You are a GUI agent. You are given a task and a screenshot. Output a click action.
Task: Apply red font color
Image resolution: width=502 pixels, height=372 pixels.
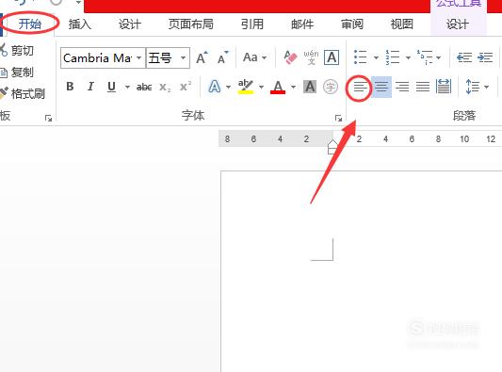coord(278,87)
